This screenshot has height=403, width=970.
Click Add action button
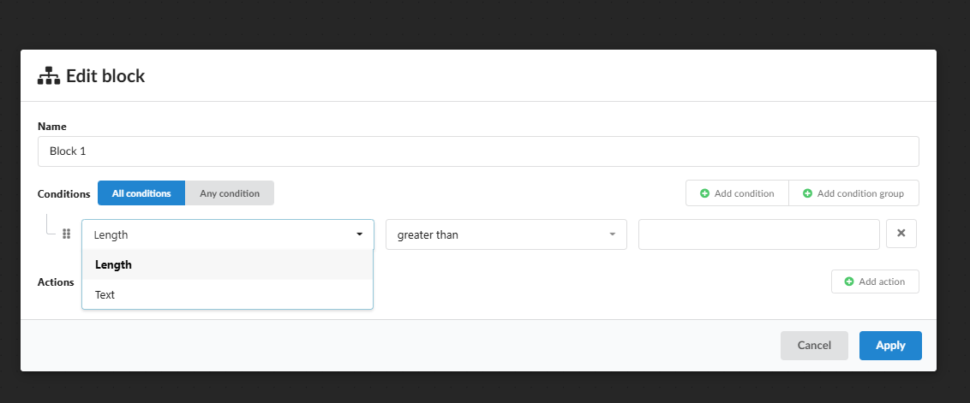point(875,282)
